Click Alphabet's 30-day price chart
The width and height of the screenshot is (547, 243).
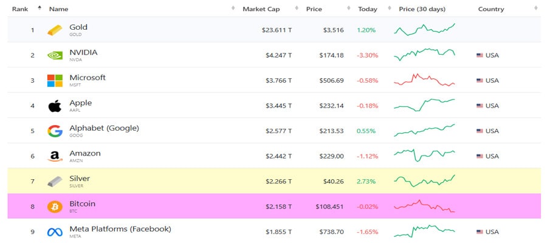tap(425, 130)
